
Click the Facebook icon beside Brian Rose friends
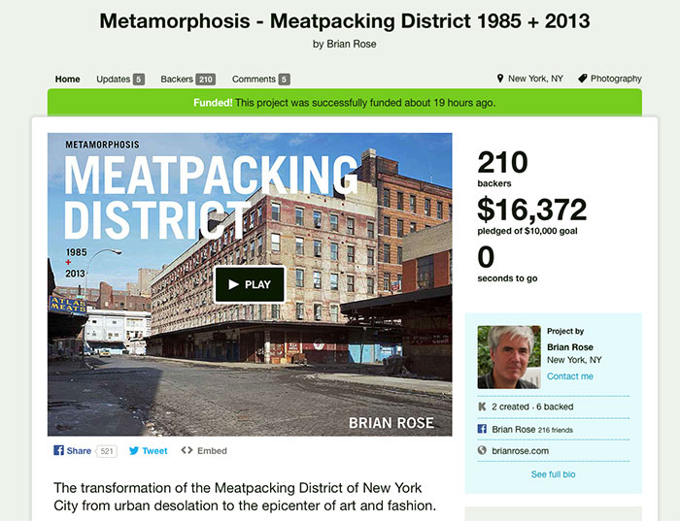coord(482,429)
